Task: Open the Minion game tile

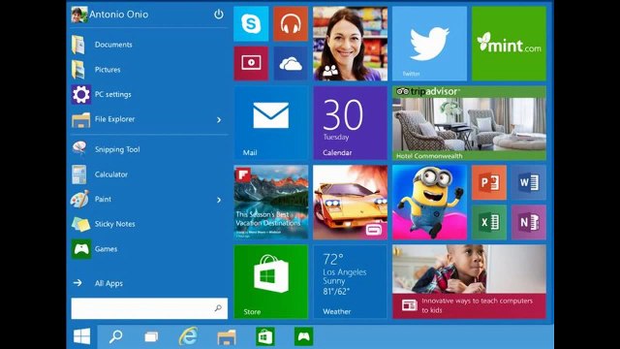Action: pos(429,203)
